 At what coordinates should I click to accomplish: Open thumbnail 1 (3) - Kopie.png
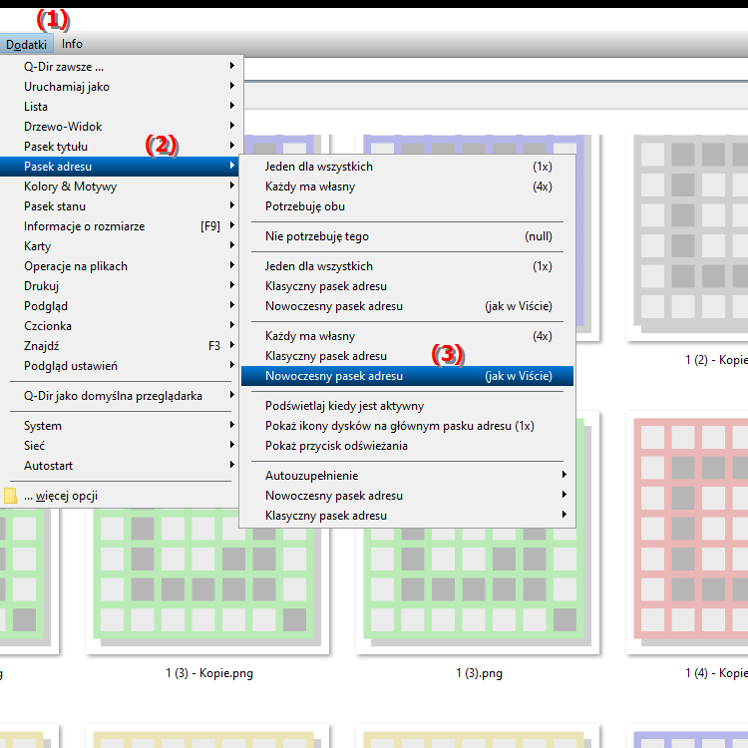207,579
